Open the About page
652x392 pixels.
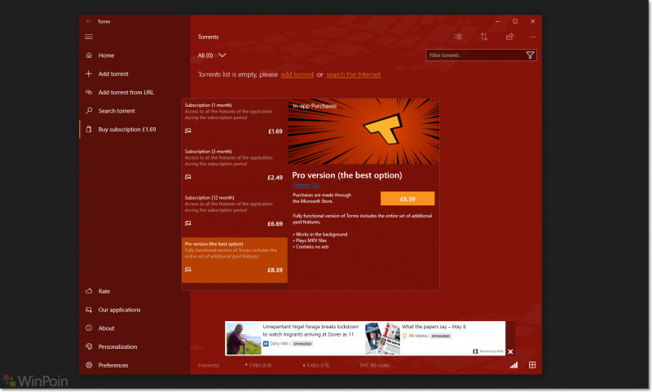(134, 328)
